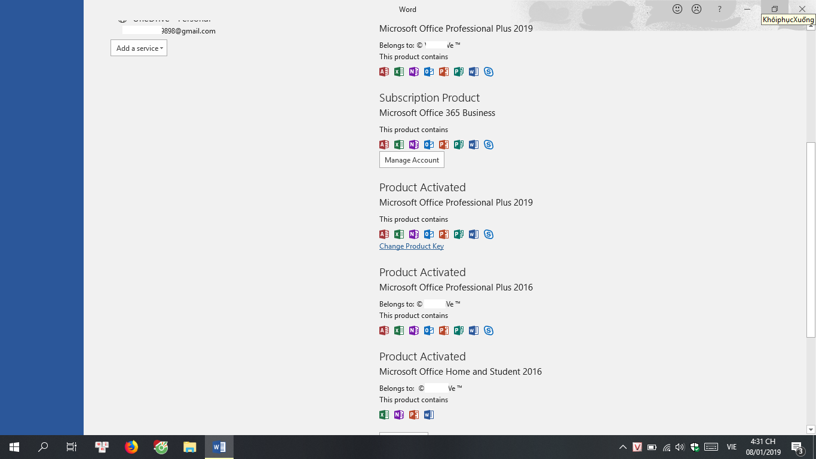816x459 pixels.
Task: Open Word Help via the question mark icon
Action: pos(719,9)
